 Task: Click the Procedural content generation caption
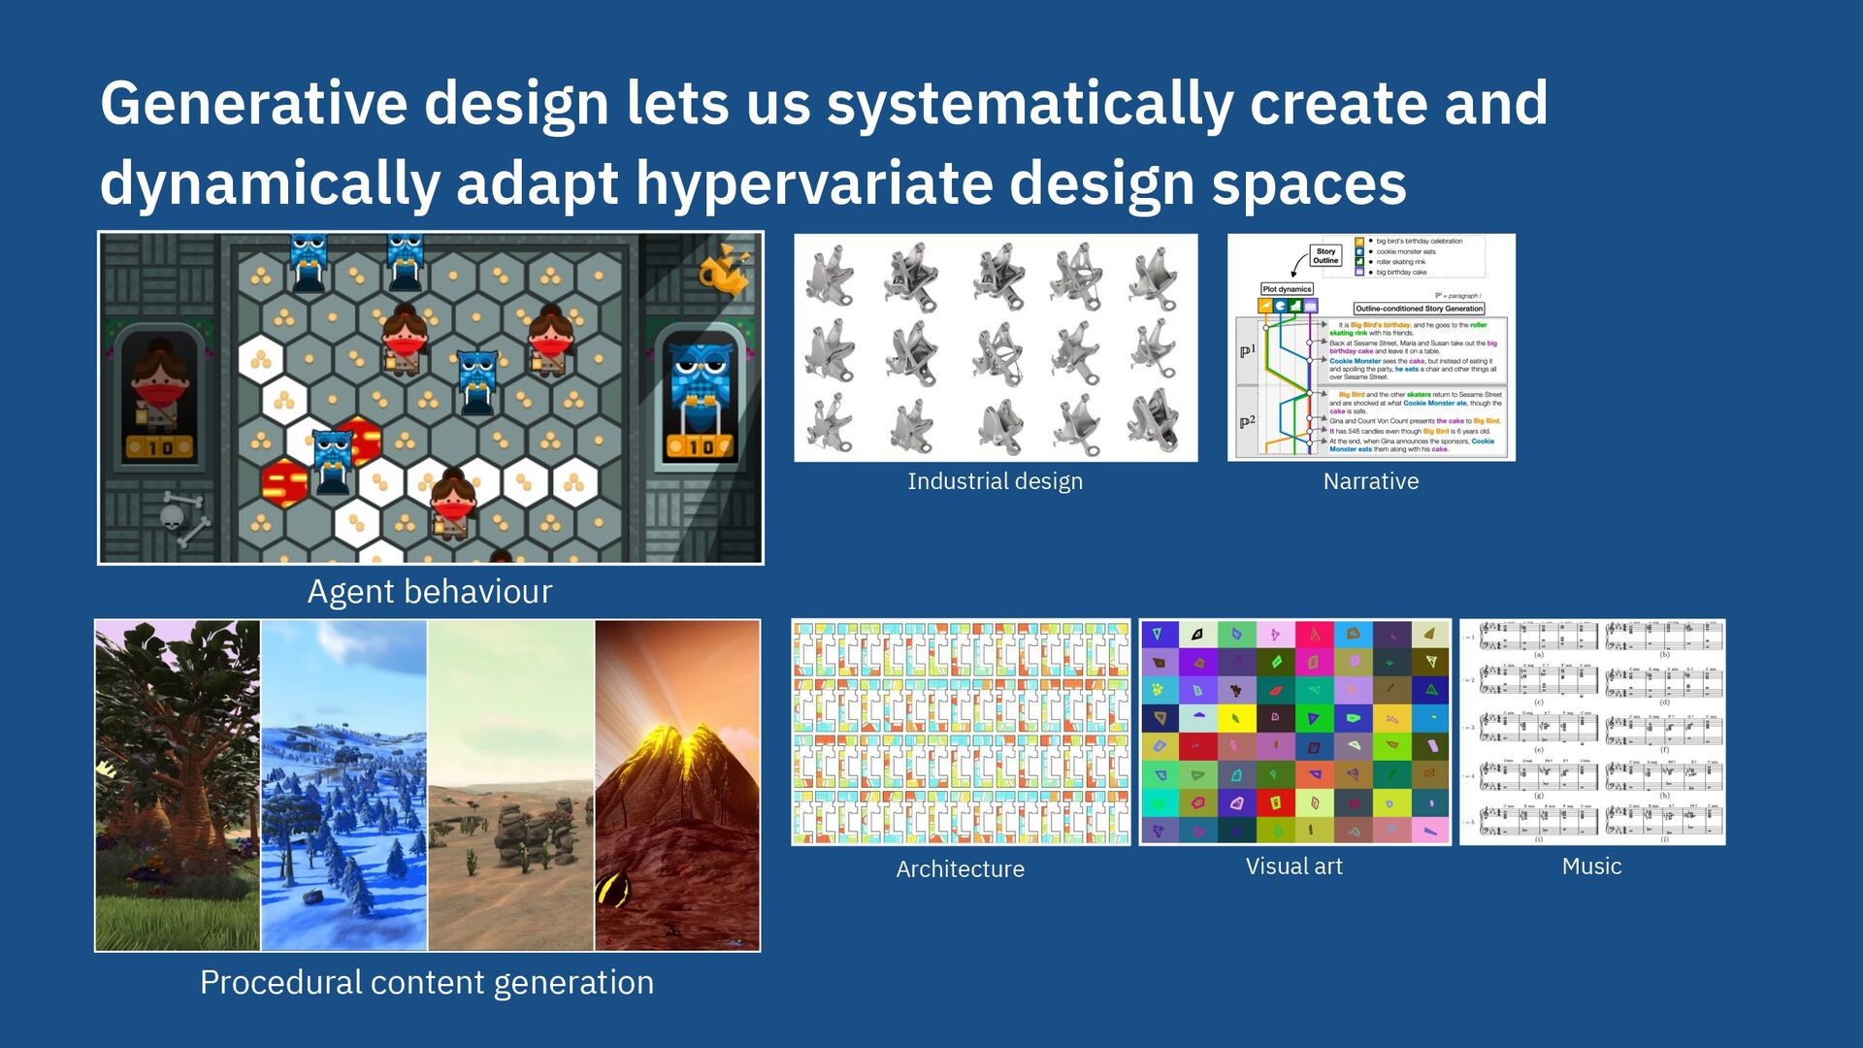click(x=427, y=983)
